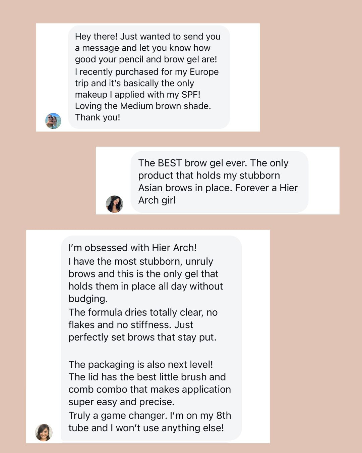Click "The packaging is also next level!" line
362x453 pixels.
coord(140,364)
